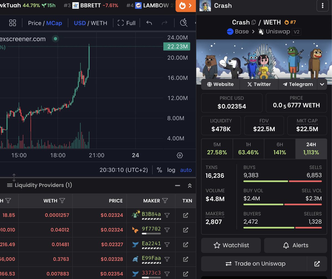The height and width of the screenshot is (279, 332).
Task: Open transaction link for B3B84a row
Action: (x=186, y=215)
